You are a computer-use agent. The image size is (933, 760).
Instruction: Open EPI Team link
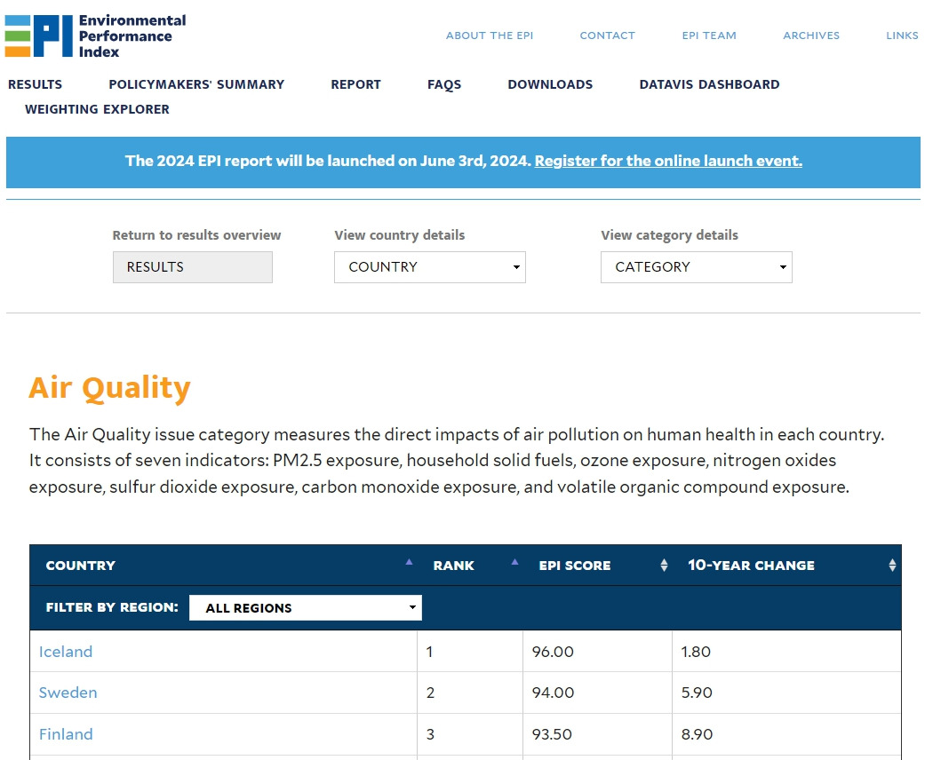pos(709,36)
